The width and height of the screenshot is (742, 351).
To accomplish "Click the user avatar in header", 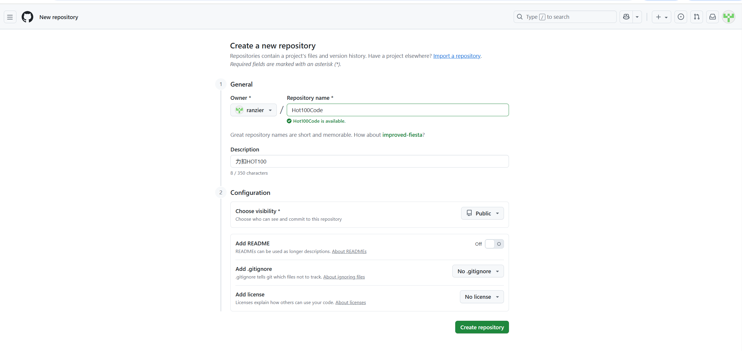I will coord(728,17).
